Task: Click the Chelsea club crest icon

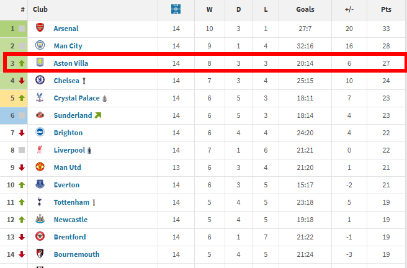Action: [x=40, y=81]
